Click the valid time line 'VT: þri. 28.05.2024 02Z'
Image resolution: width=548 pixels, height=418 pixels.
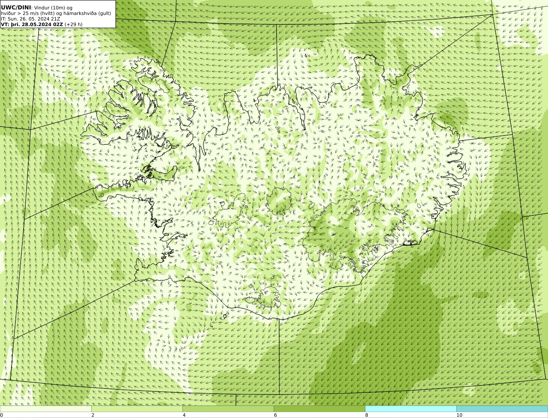click(32, 24)
